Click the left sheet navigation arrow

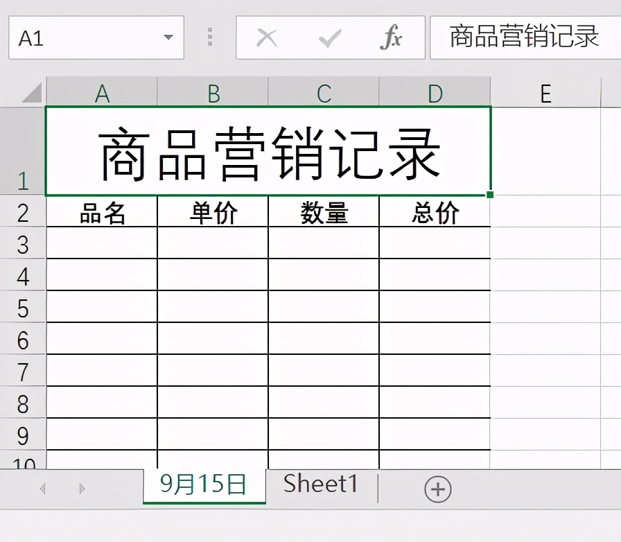42,489
